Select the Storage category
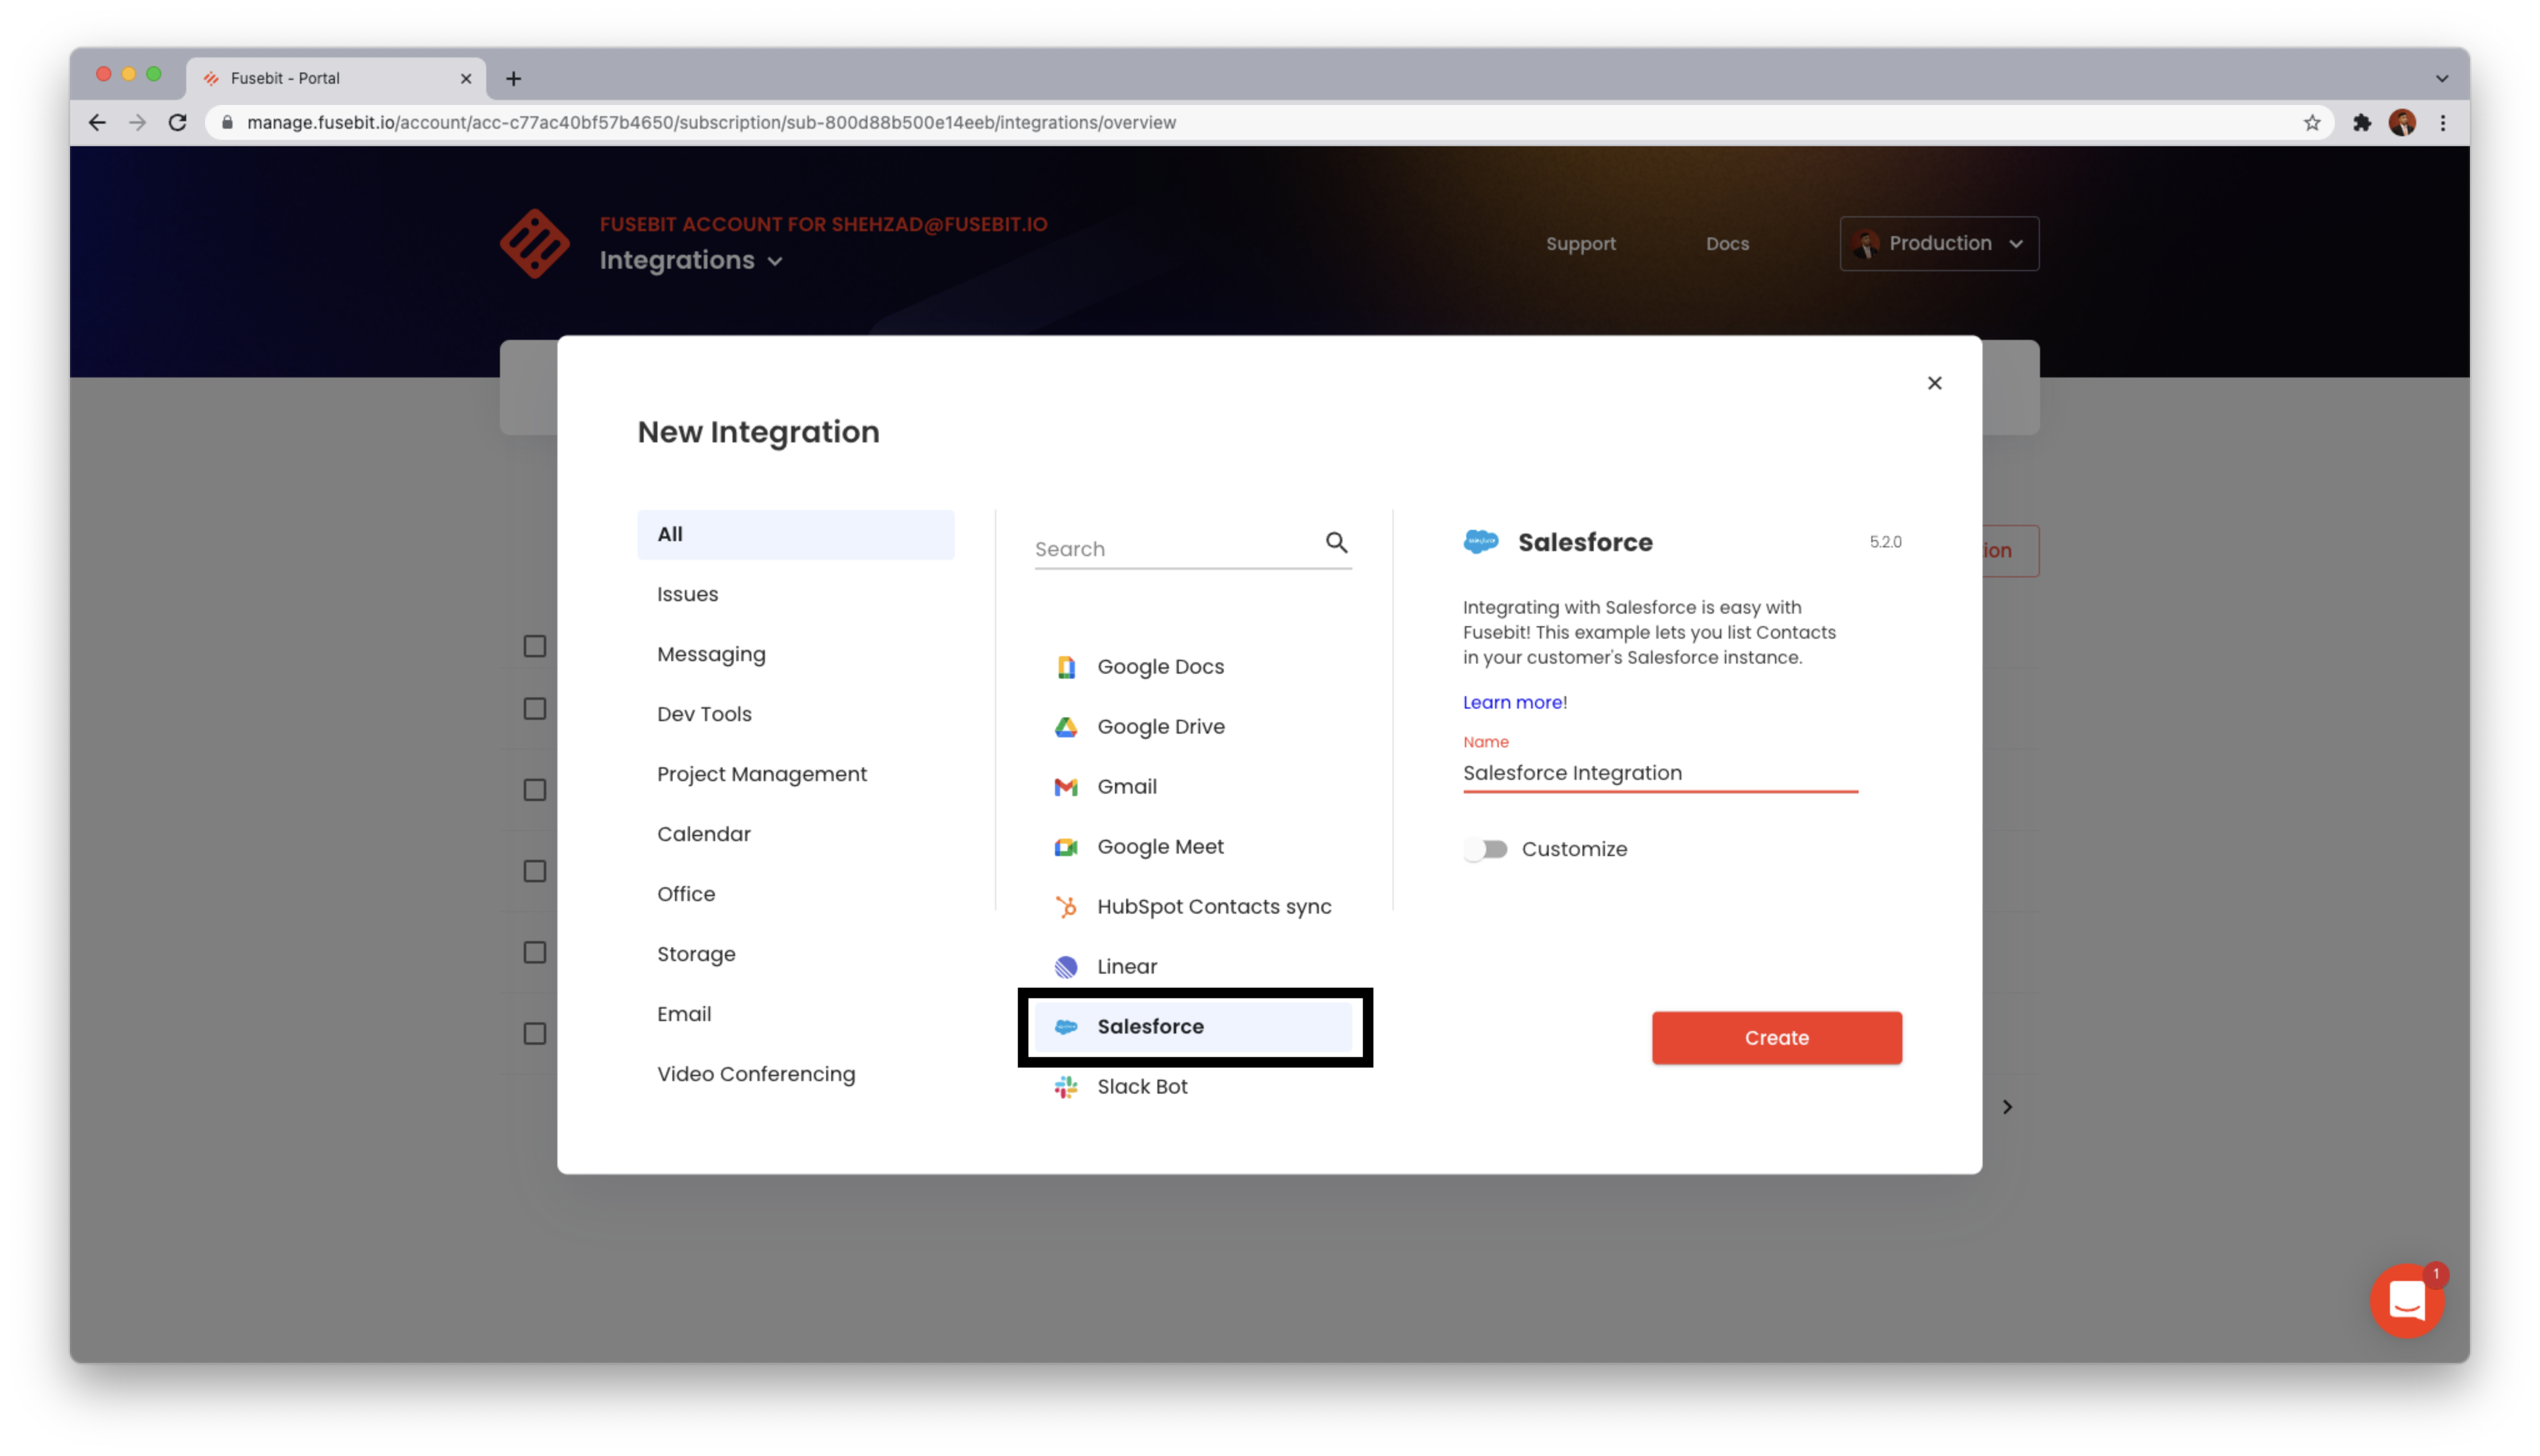The image size is (2540, 1456). click(795, 954)
